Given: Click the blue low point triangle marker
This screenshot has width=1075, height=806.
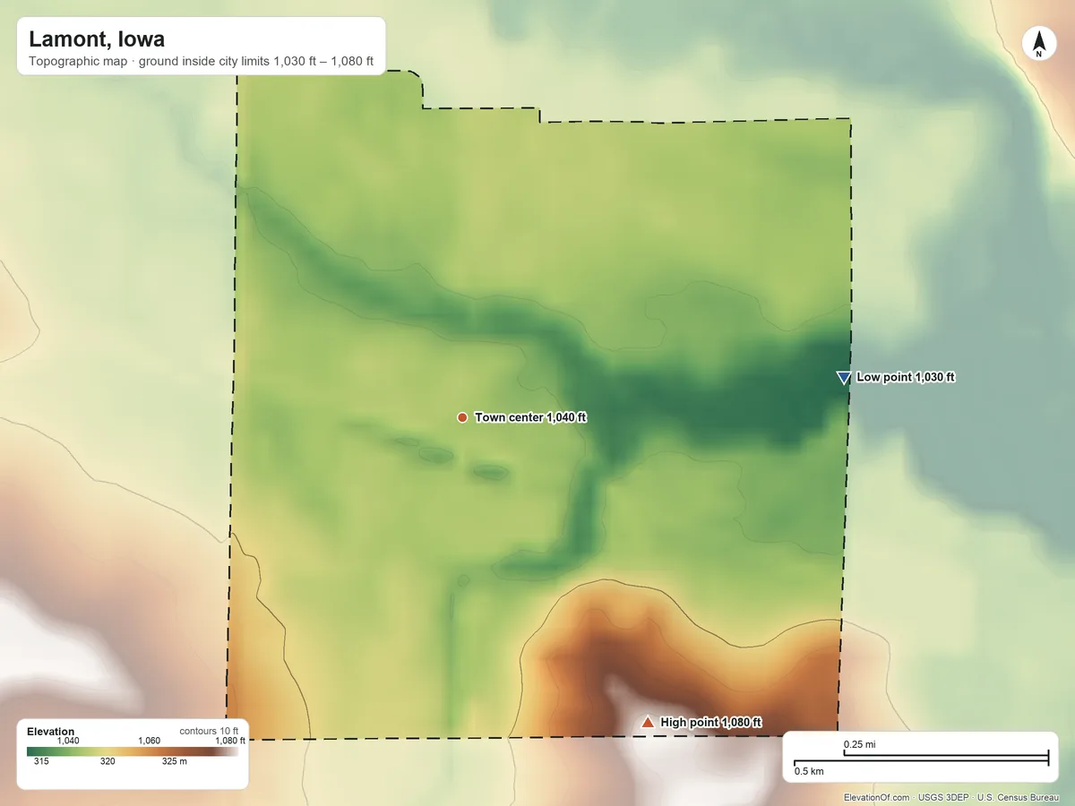Looking at the screenshot, I should tap(843, 378).
